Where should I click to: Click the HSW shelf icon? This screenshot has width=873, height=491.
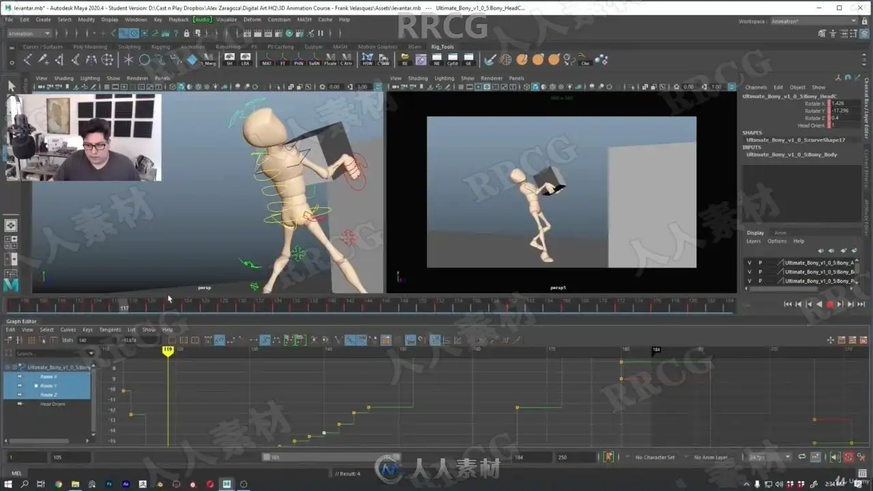pos(368,59)
